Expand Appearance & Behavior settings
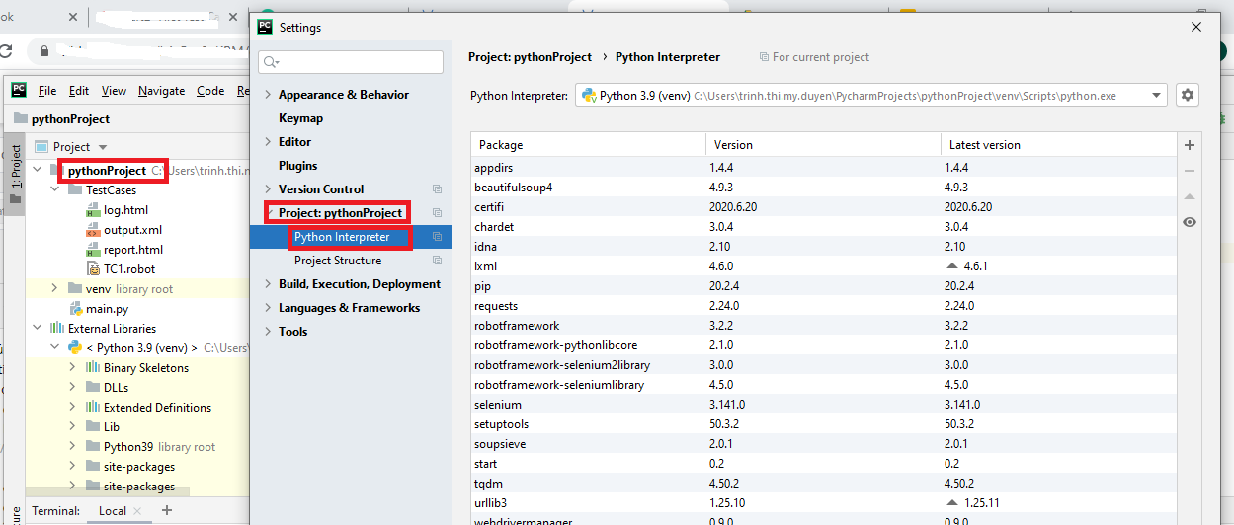 pyautogui.click(x=268, y=95)
